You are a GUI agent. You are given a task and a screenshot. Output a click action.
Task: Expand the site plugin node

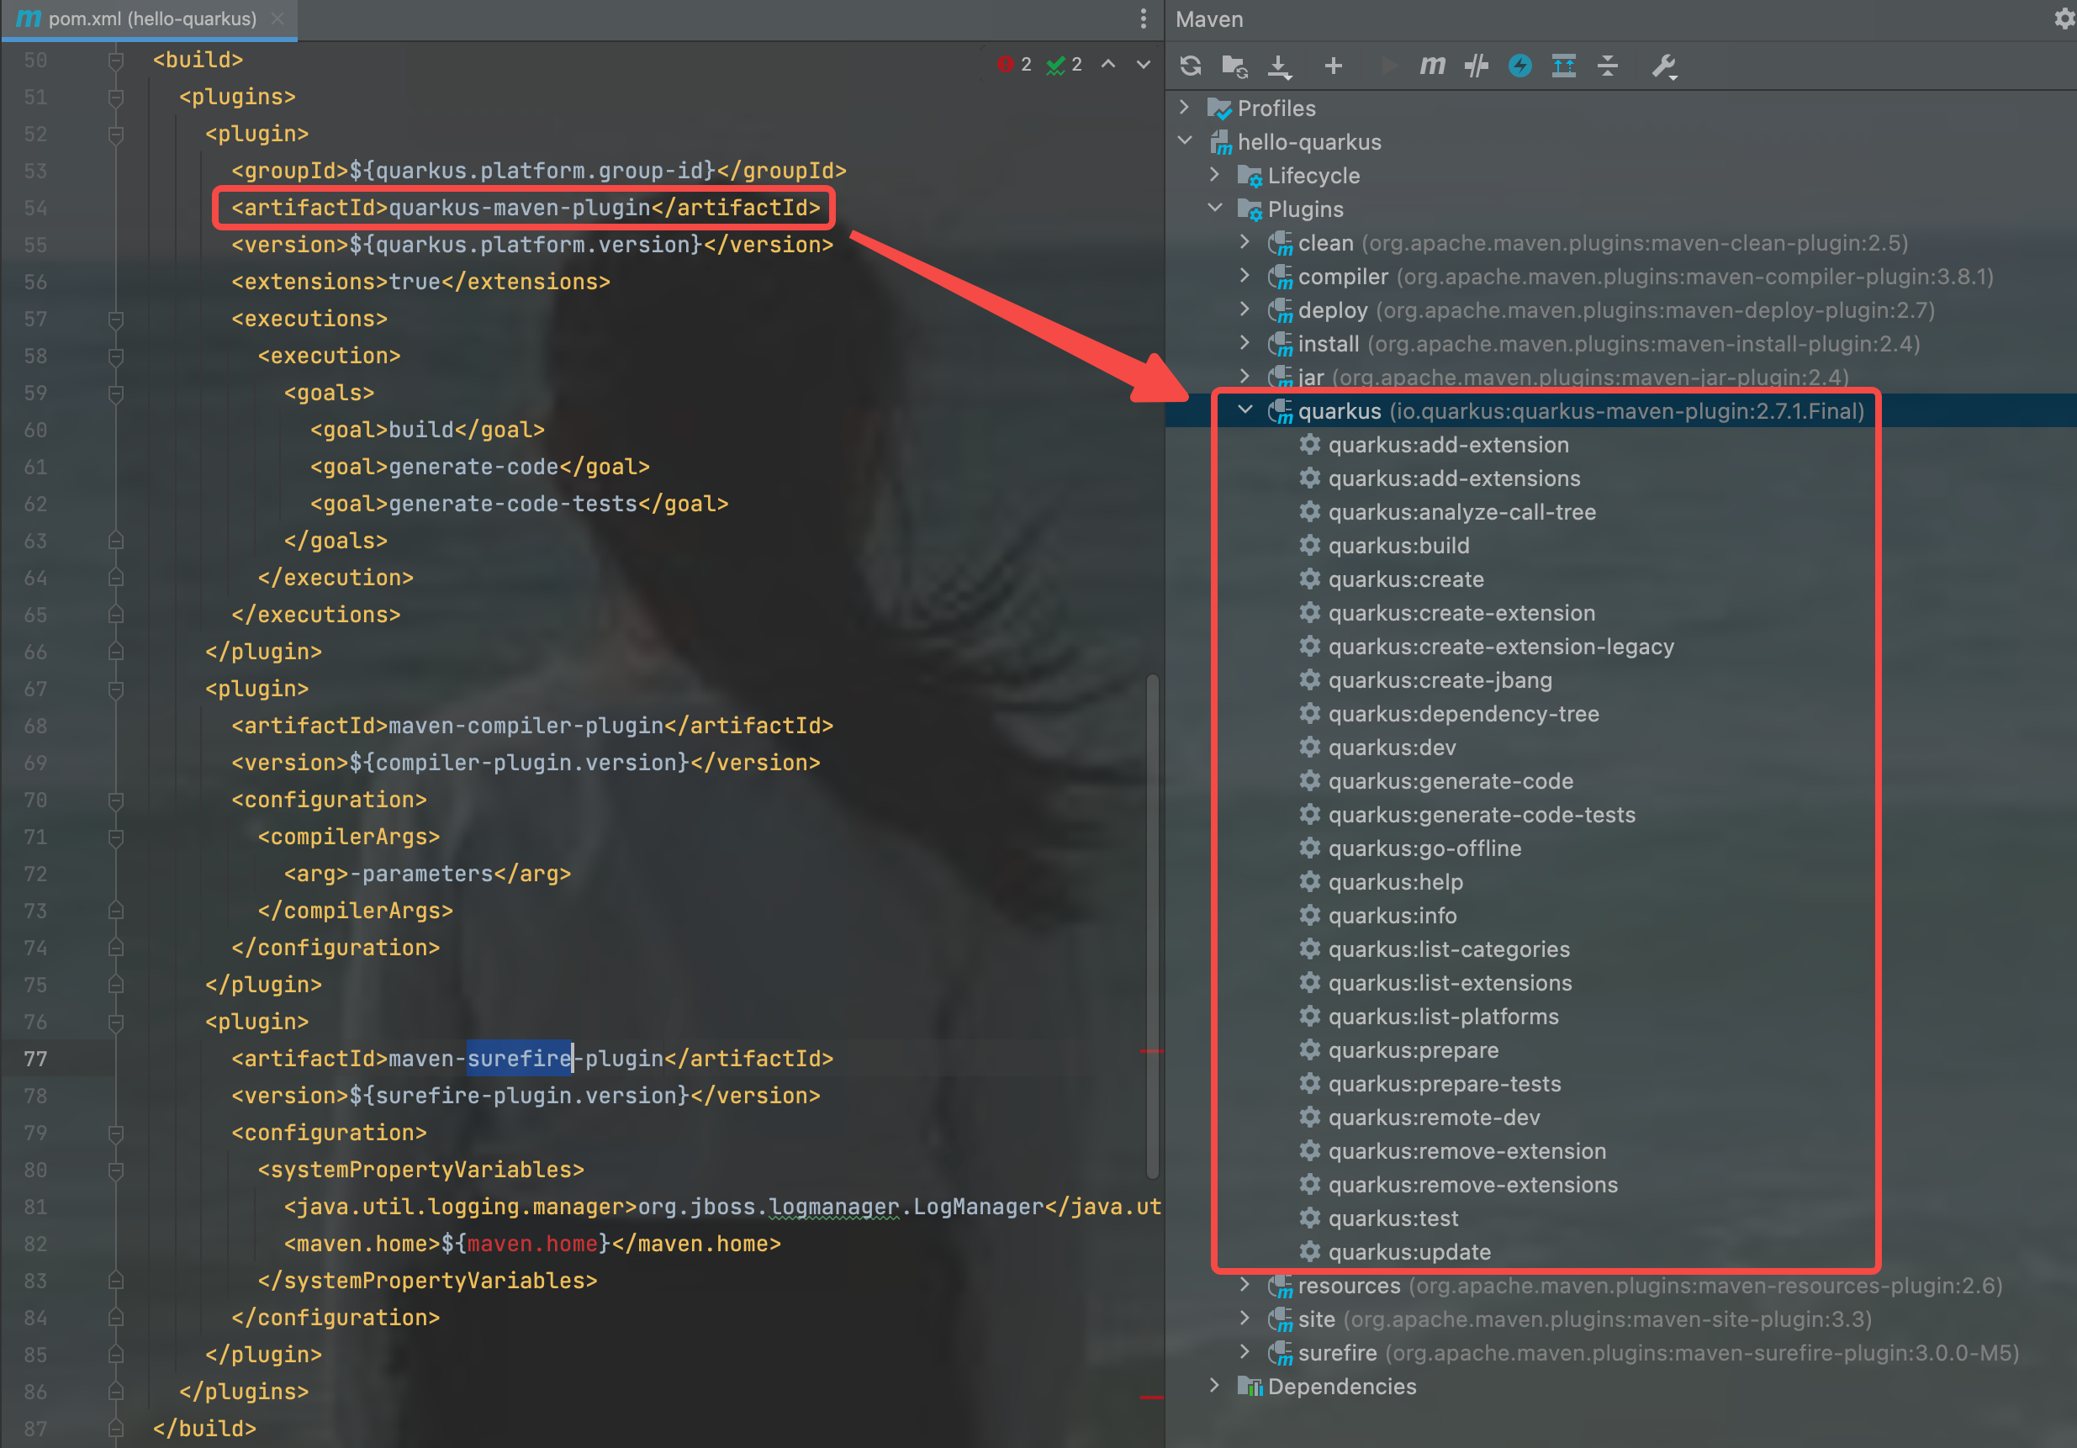1245,1318
